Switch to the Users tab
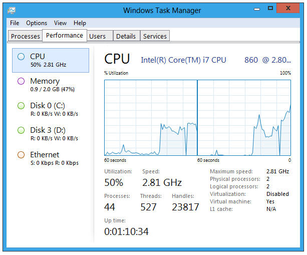The width and height of the screenshot is (307, 255). coord(100,36)
